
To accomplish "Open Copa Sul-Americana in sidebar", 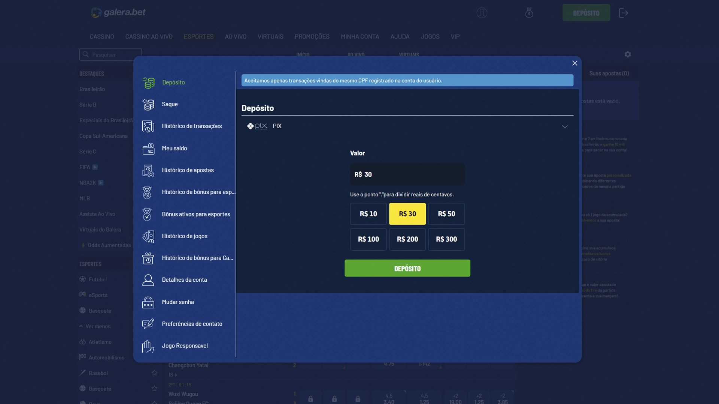I will [103, 136].
